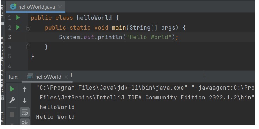Click the "Hello World" string literal in code

(x=149, y=37)
